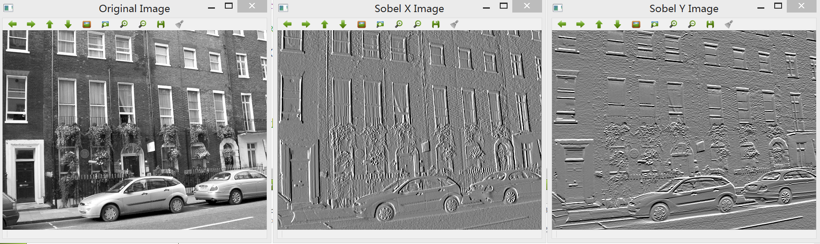820x244 pixels.
Task: Fit image to window in Original Image toolbar
Action: click(105, 24)
